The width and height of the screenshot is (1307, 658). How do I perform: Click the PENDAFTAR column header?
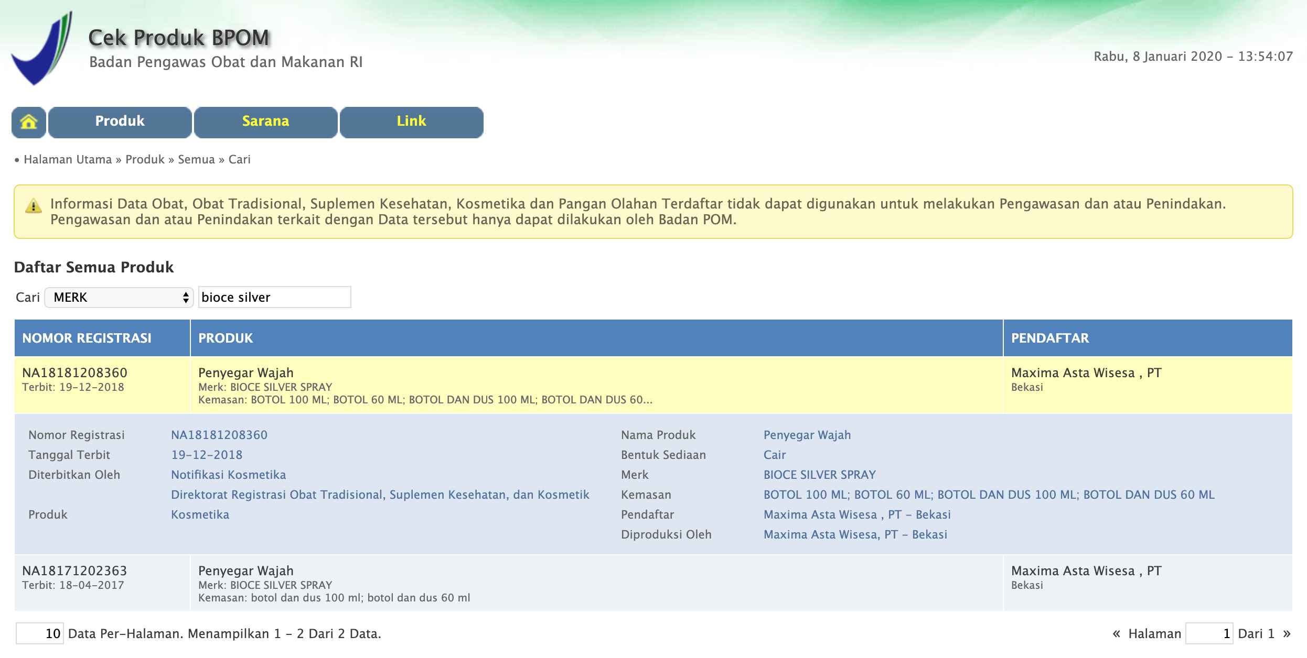point(1050,338)
